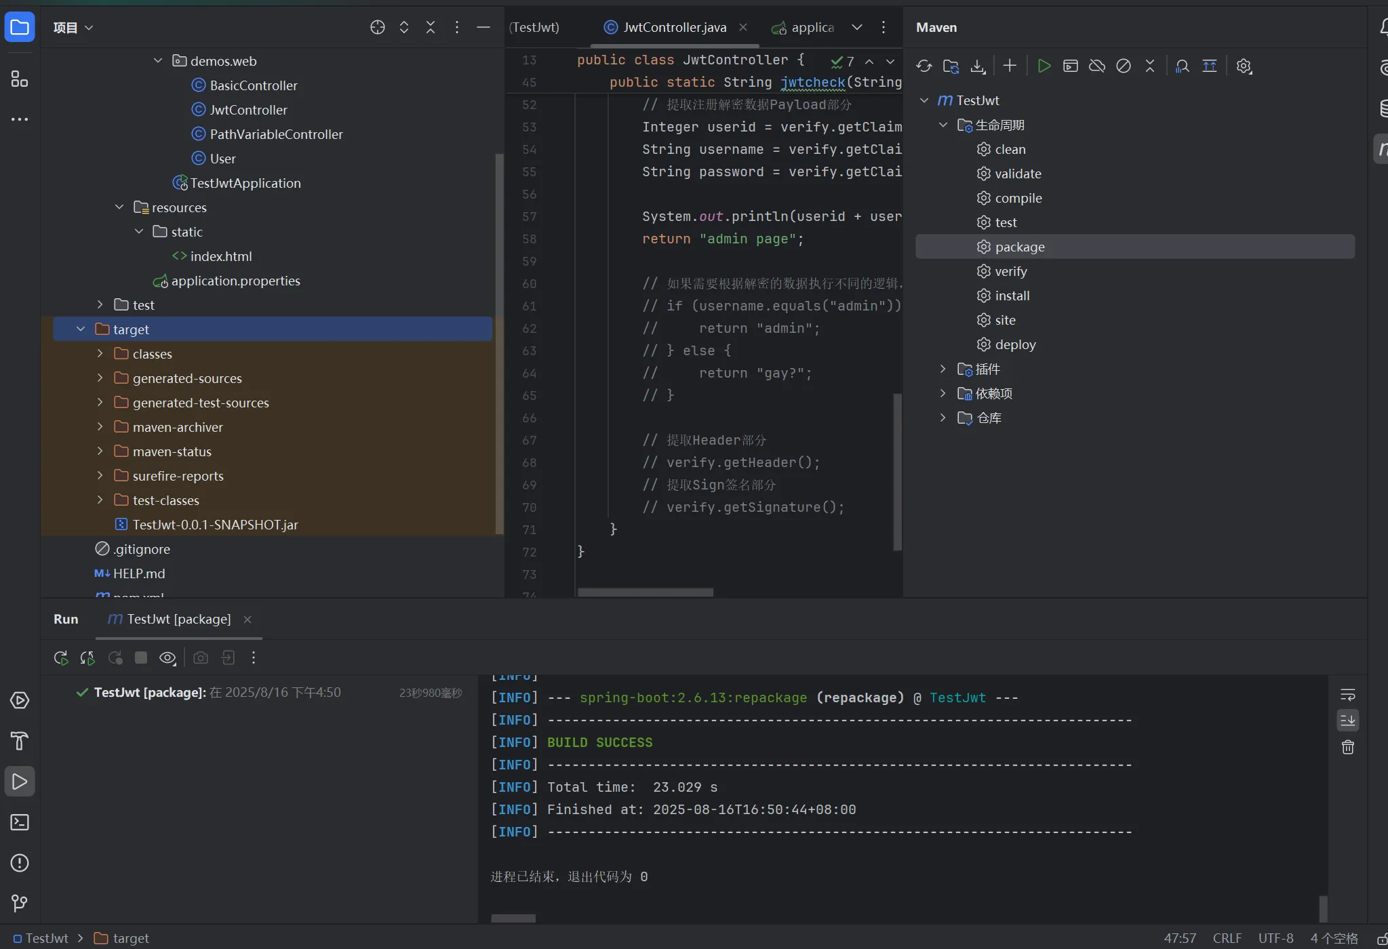The image size is (1388, 949).
Task: Click the editor horizontal scrollbar
Action: click(x=645, y=592)
